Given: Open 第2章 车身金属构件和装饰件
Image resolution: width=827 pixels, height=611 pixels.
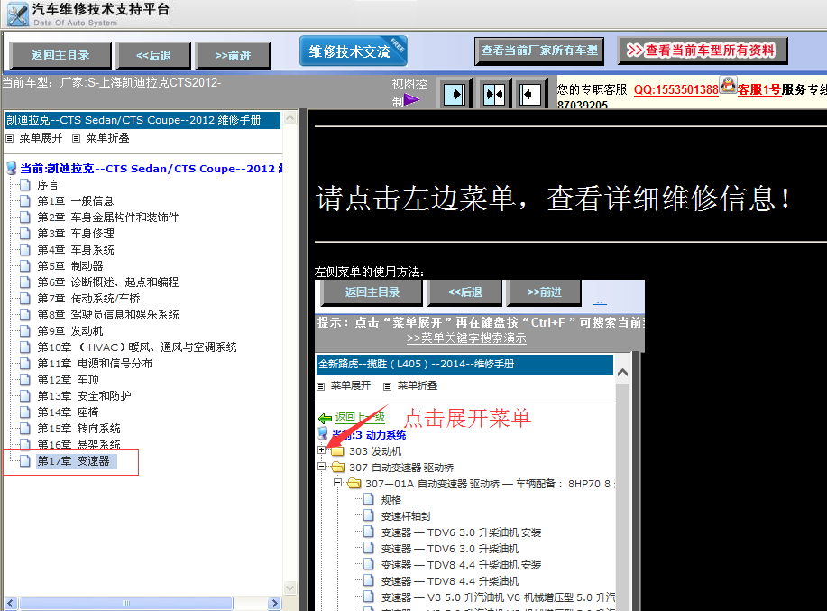Looking at the screenshot, I should click(108, 218).
